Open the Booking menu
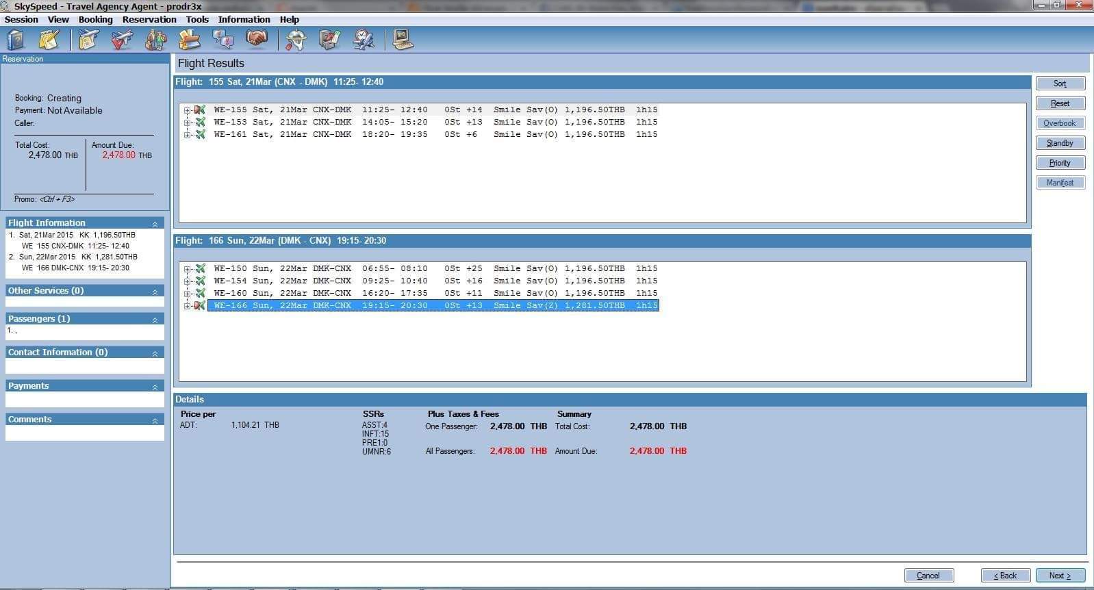The height and width of the screenshot is (590, 1094). click(95, 19)
